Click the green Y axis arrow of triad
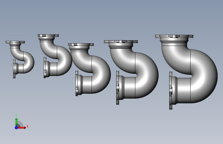The height and width of the screenshot is (144, 223). 16,122
